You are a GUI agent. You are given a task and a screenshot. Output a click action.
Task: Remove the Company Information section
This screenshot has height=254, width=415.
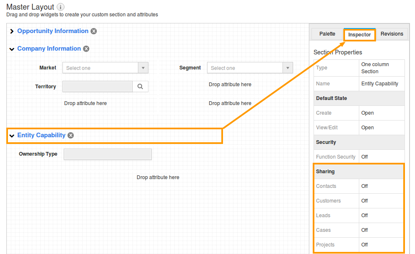click(x=86, y=49)
